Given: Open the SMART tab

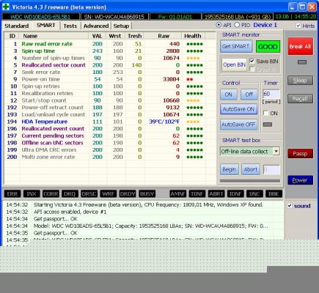Looking at the screenshot, I should click(x=45, y=26).
